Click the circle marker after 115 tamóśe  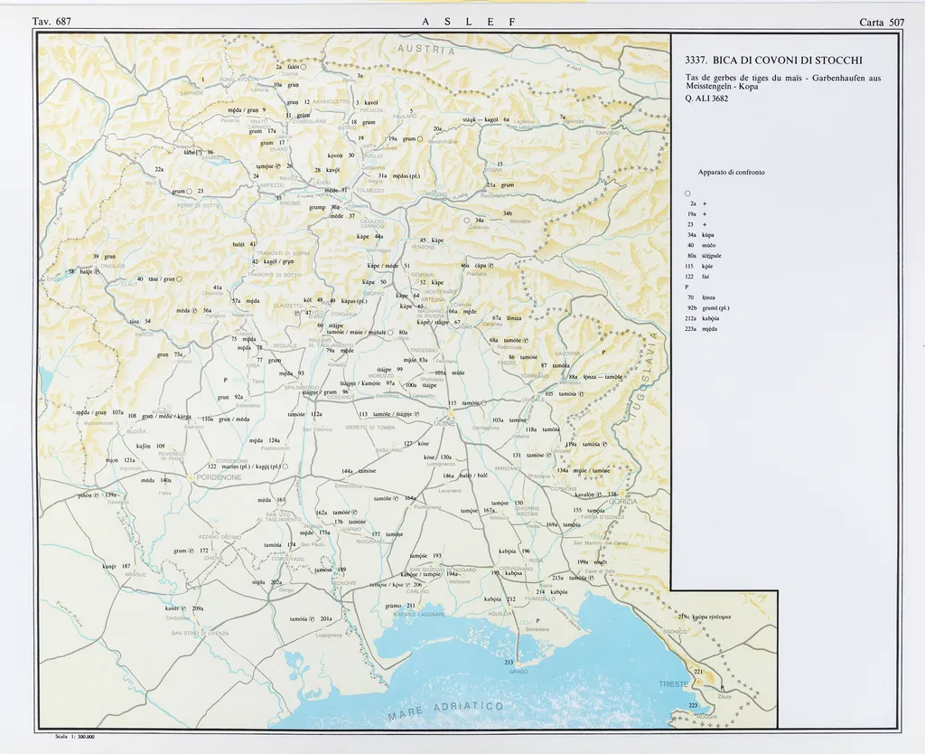[x=484, y=403]
